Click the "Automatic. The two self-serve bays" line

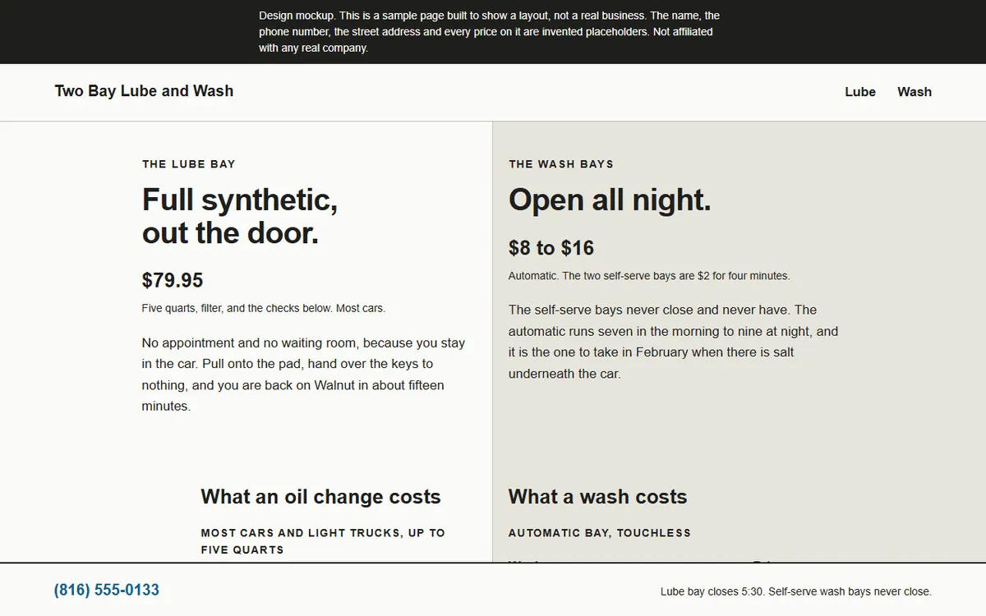(x=649, y=276)
